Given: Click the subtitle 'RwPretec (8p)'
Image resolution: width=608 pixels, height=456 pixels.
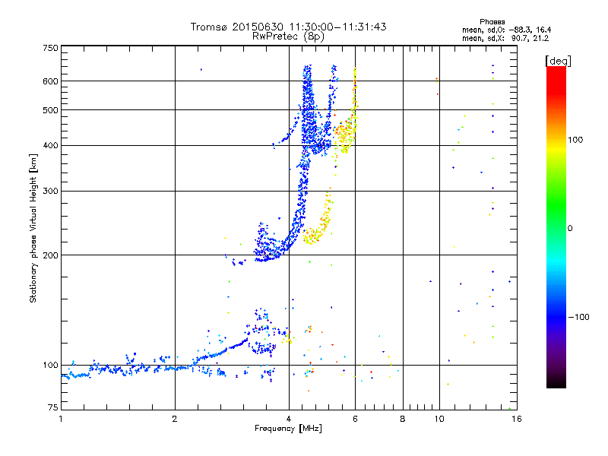Looking at the screenshot, I should pos(288,36).
